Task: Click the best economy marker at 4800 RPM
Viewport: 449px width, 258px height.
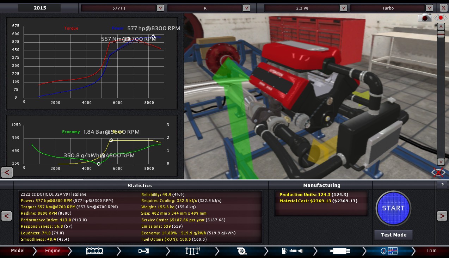Action: 99,164
